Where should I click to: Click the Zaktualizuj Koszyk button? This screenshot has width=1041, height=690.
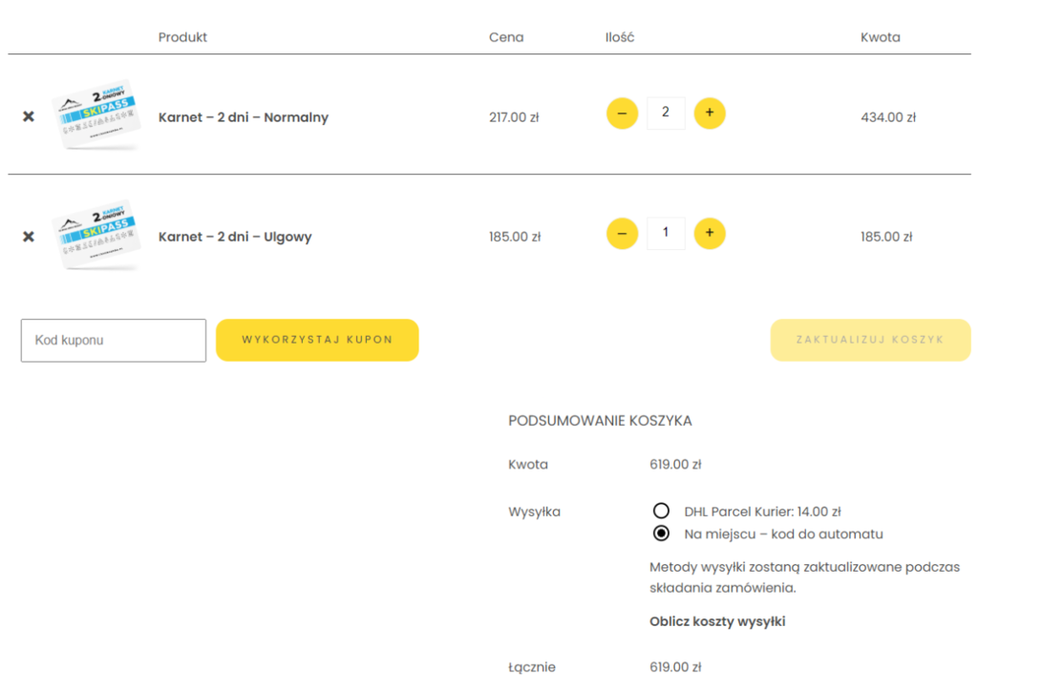pyautogui.click(x=870, y=341)
